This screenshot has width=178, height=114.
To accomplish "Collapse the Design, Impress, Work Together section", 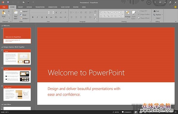I will click(x=2, y=47).
